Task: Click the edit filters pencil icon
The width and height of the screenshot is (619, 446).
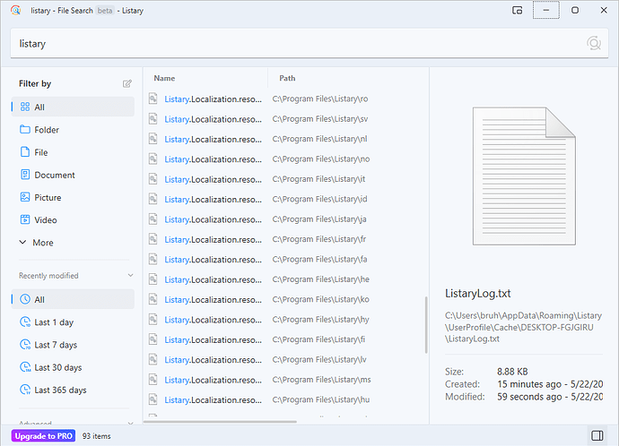Action: [127, 83]
